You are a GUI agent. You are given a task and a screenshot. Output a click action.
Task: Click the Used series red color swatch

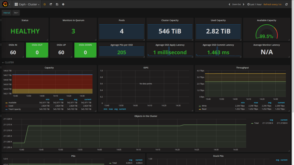coord(6,106)
